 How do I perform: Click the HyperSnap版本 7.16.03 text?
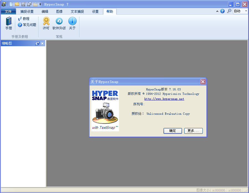pyautogui.click(x=163, y=89)
